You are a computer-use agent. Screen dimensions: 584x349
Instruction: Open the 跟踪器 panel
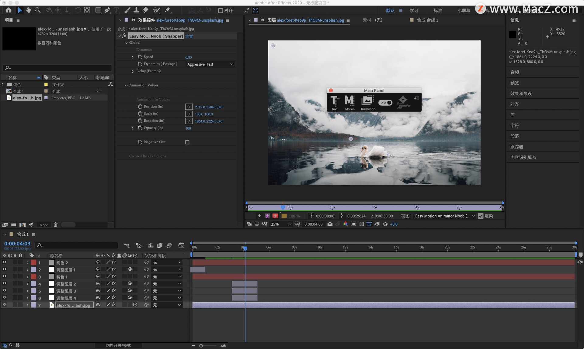pyautogui.click(x=516, y=147)
